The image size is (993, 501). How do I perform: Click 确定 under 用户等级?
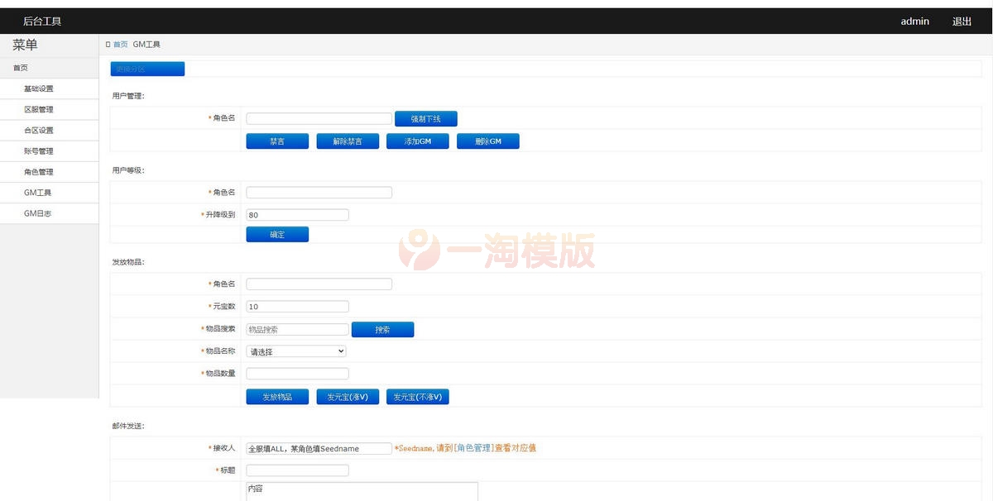click(277, 234)
